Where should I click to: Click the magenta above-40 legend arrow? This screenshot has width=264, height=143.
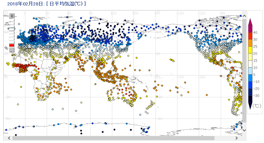(251, 24)
